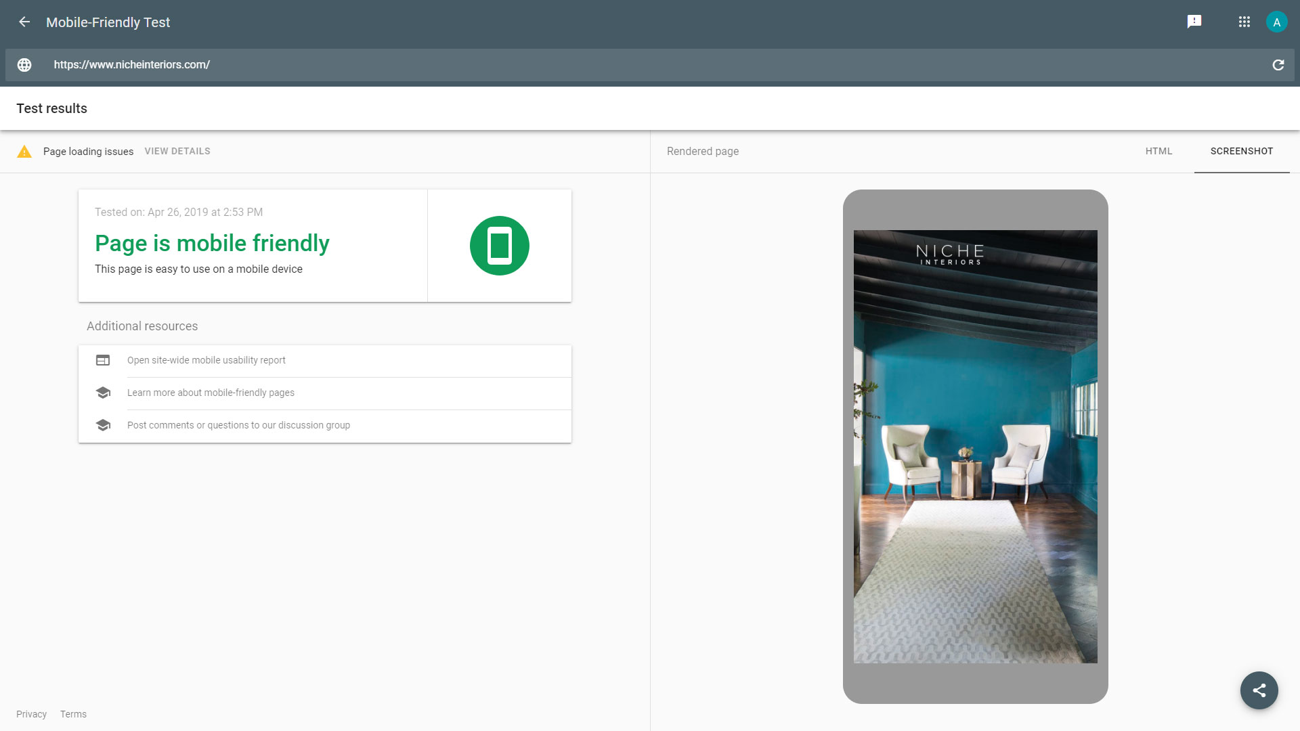Click icon beside discussion group link
Screen dimensions: 1300x731
click(103, 425)
